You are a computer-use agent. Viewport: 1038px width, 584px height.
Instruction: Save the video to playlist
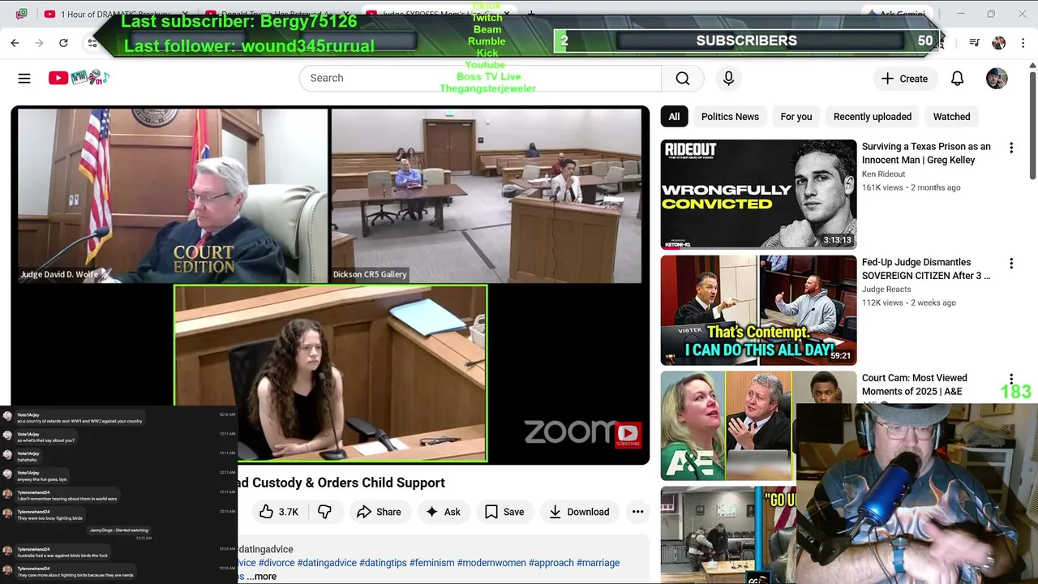(x=504, y=512)
